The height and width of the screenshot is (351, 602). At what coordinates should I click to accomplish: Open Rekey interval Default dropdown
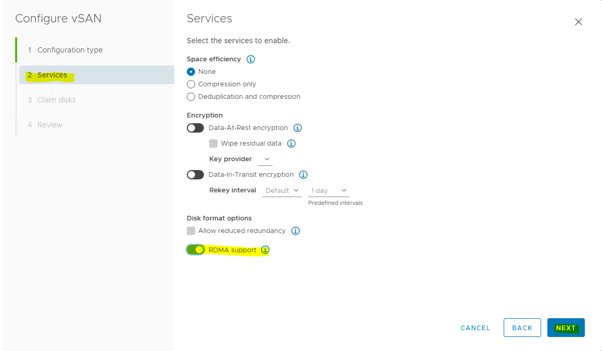click(282, 191)
